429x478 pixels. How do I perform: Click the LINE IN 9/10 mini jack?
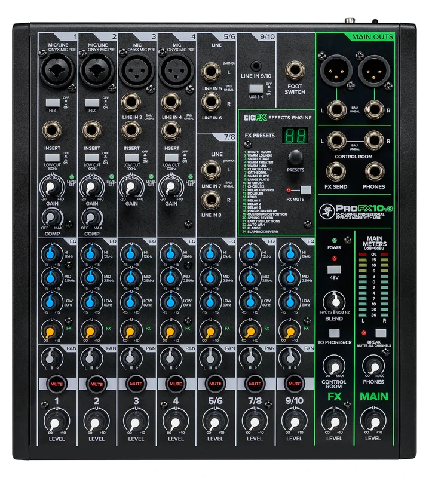(x=256, y=66)
